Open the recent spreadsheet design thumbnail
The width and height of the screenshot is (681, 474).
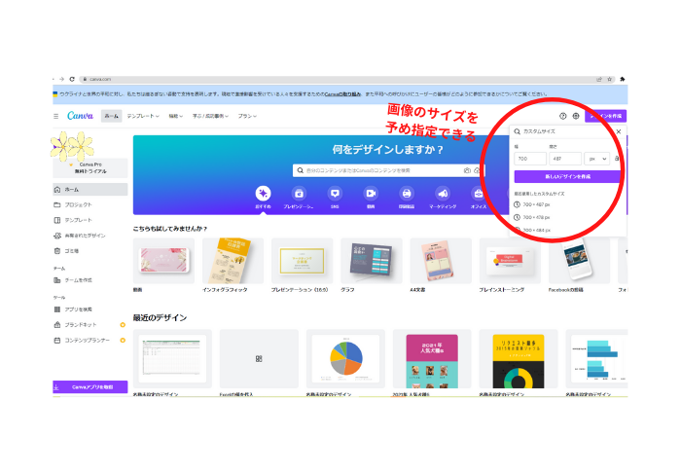click(x=172, y=359)
